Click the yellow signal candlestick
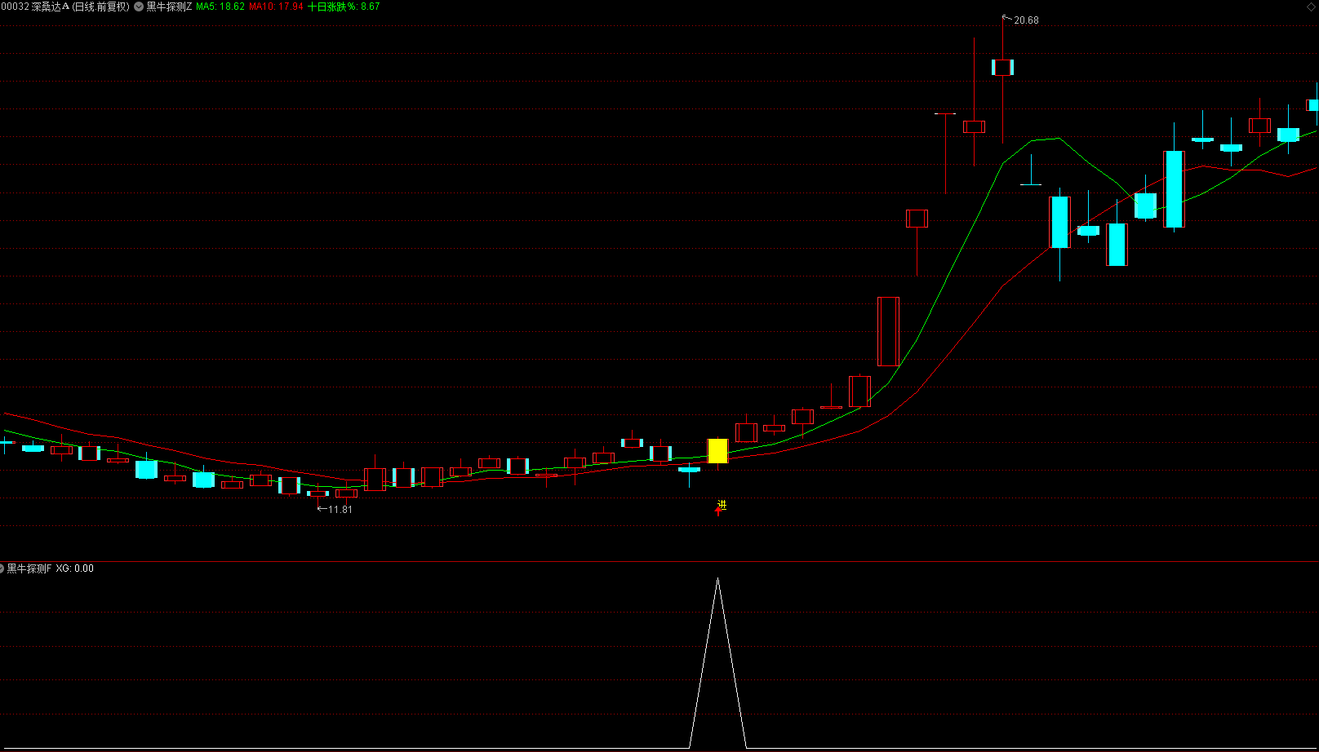1319x752 pixels. pos(717,451)
